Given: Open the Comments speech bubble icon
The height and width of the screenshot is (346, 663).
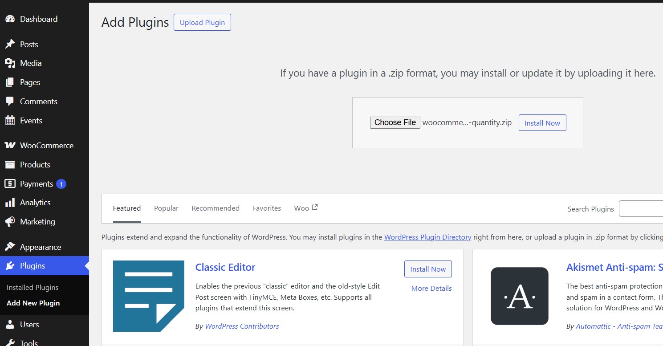Looking at the screenshot, I should (x=10, y=102).
